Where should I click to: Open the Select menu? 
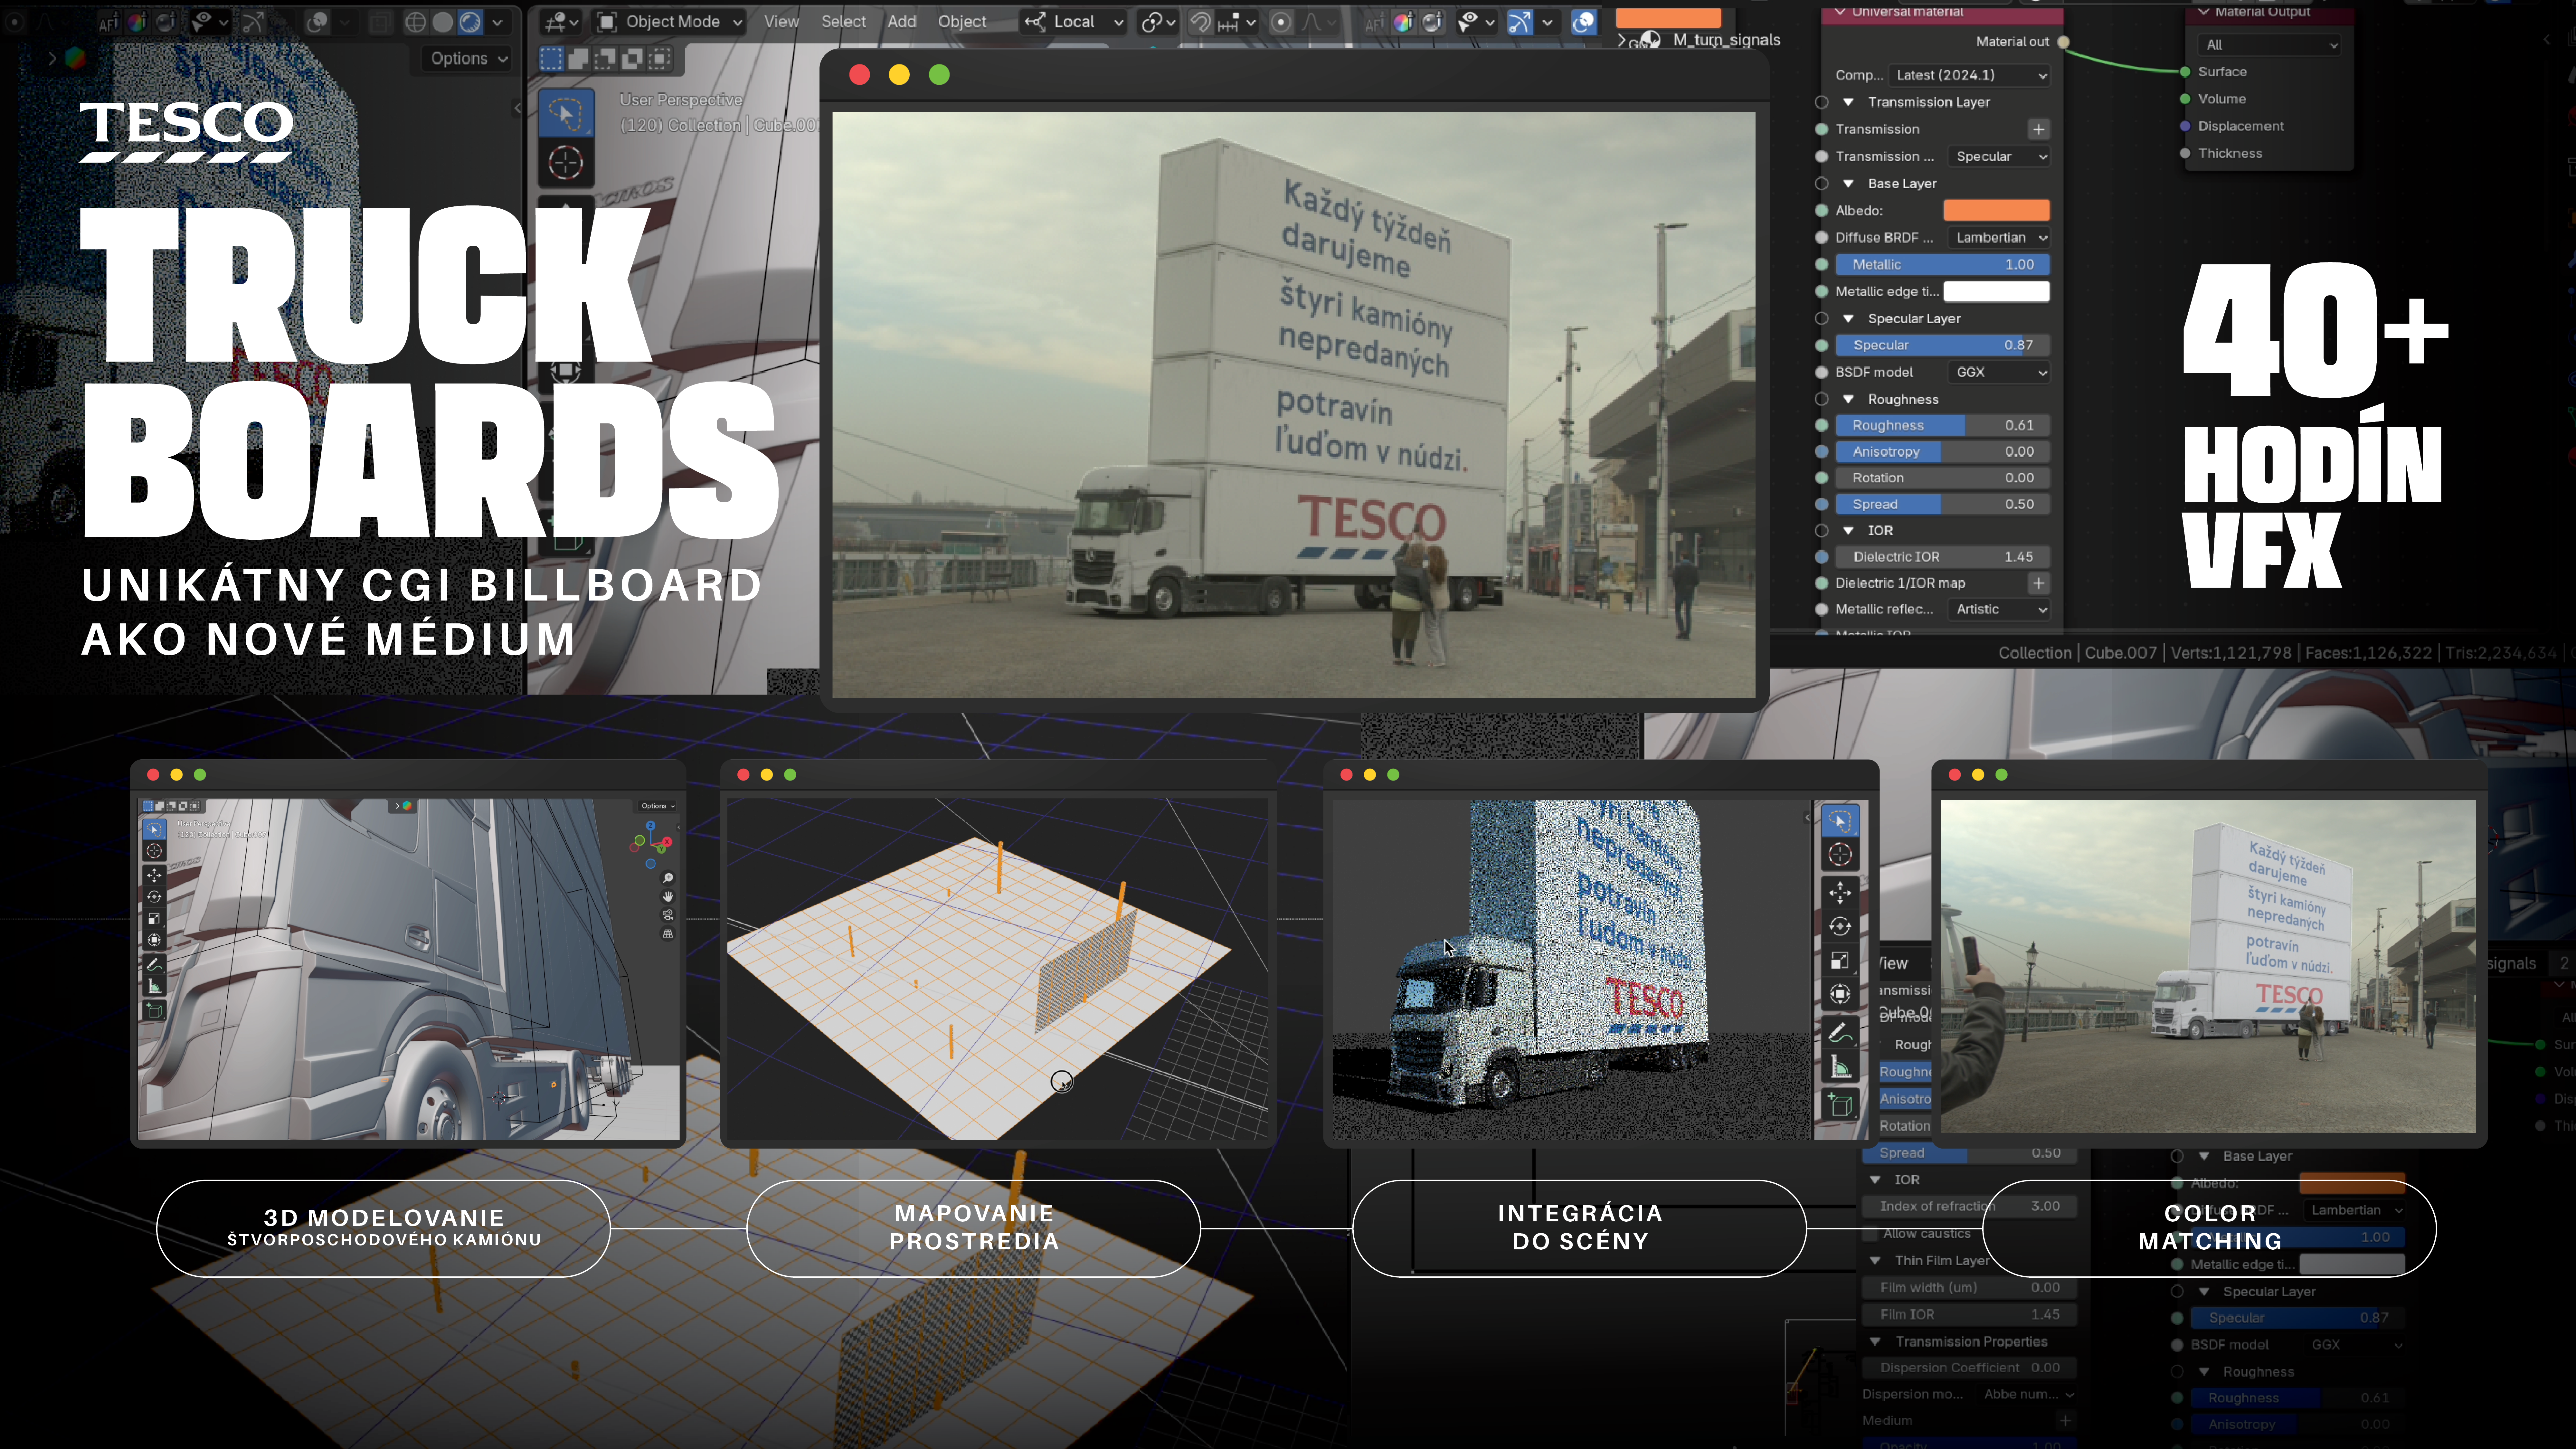843,22
